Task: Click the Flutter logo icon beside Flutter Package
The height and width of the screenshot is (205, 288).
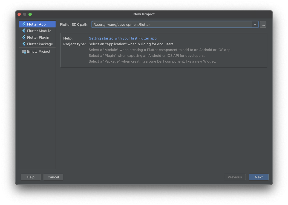Action: pos(24,44)
